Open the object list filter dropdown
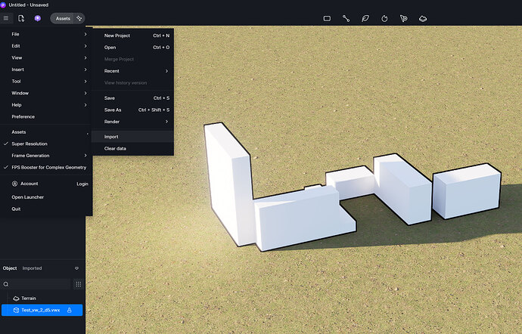The height and width of the screenshot is (334, 522). coord(76,268)
